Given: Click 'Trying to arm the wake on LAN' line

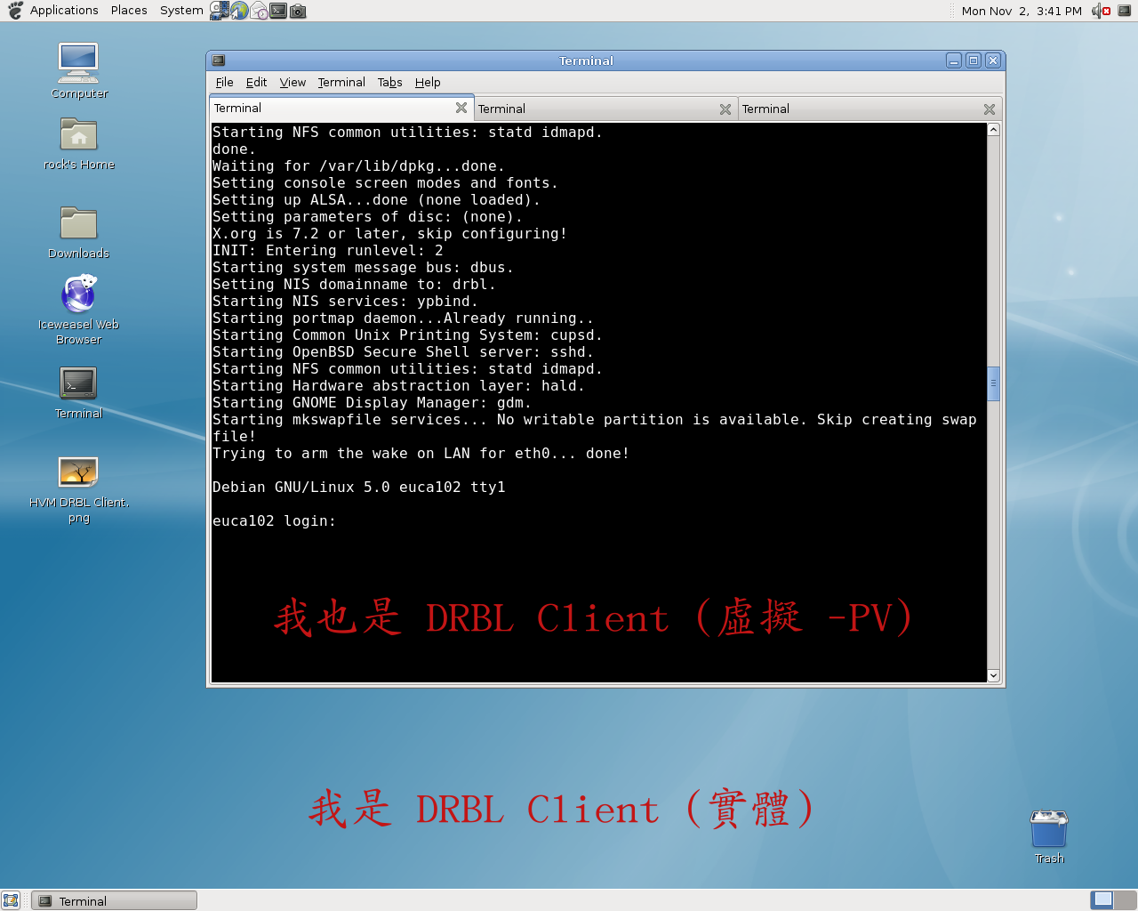Looking at the screenshot, I should (421, 454).
